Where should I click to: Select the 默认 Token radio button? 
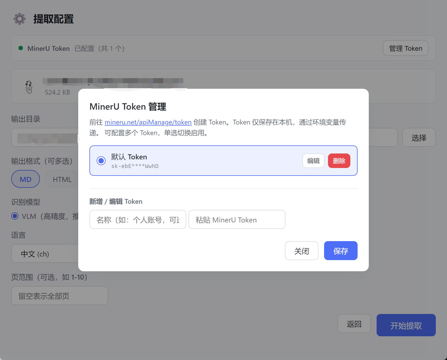click(101, 161)
